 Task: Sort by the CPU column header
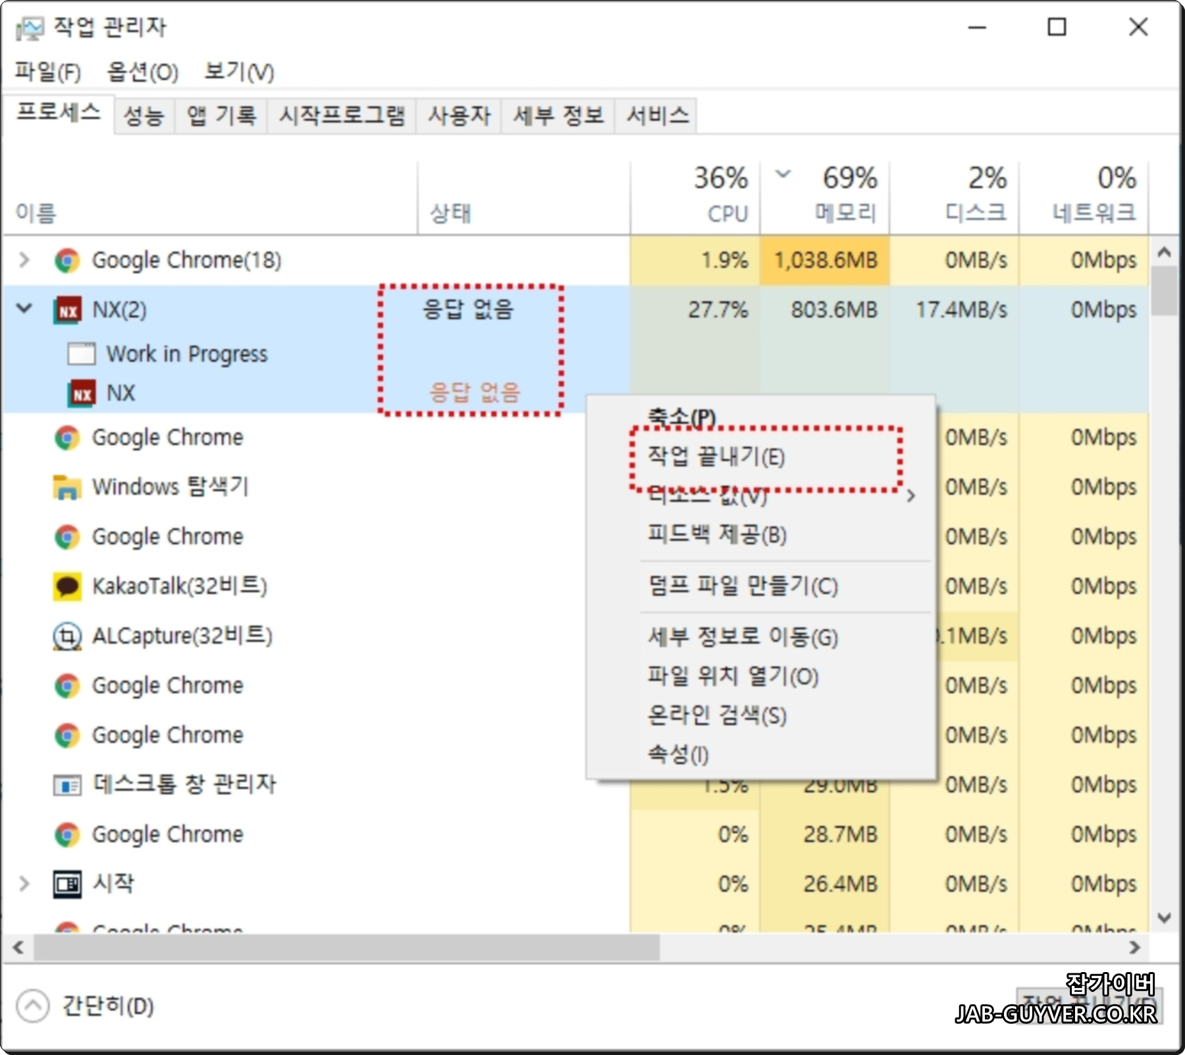click(695, 196)
